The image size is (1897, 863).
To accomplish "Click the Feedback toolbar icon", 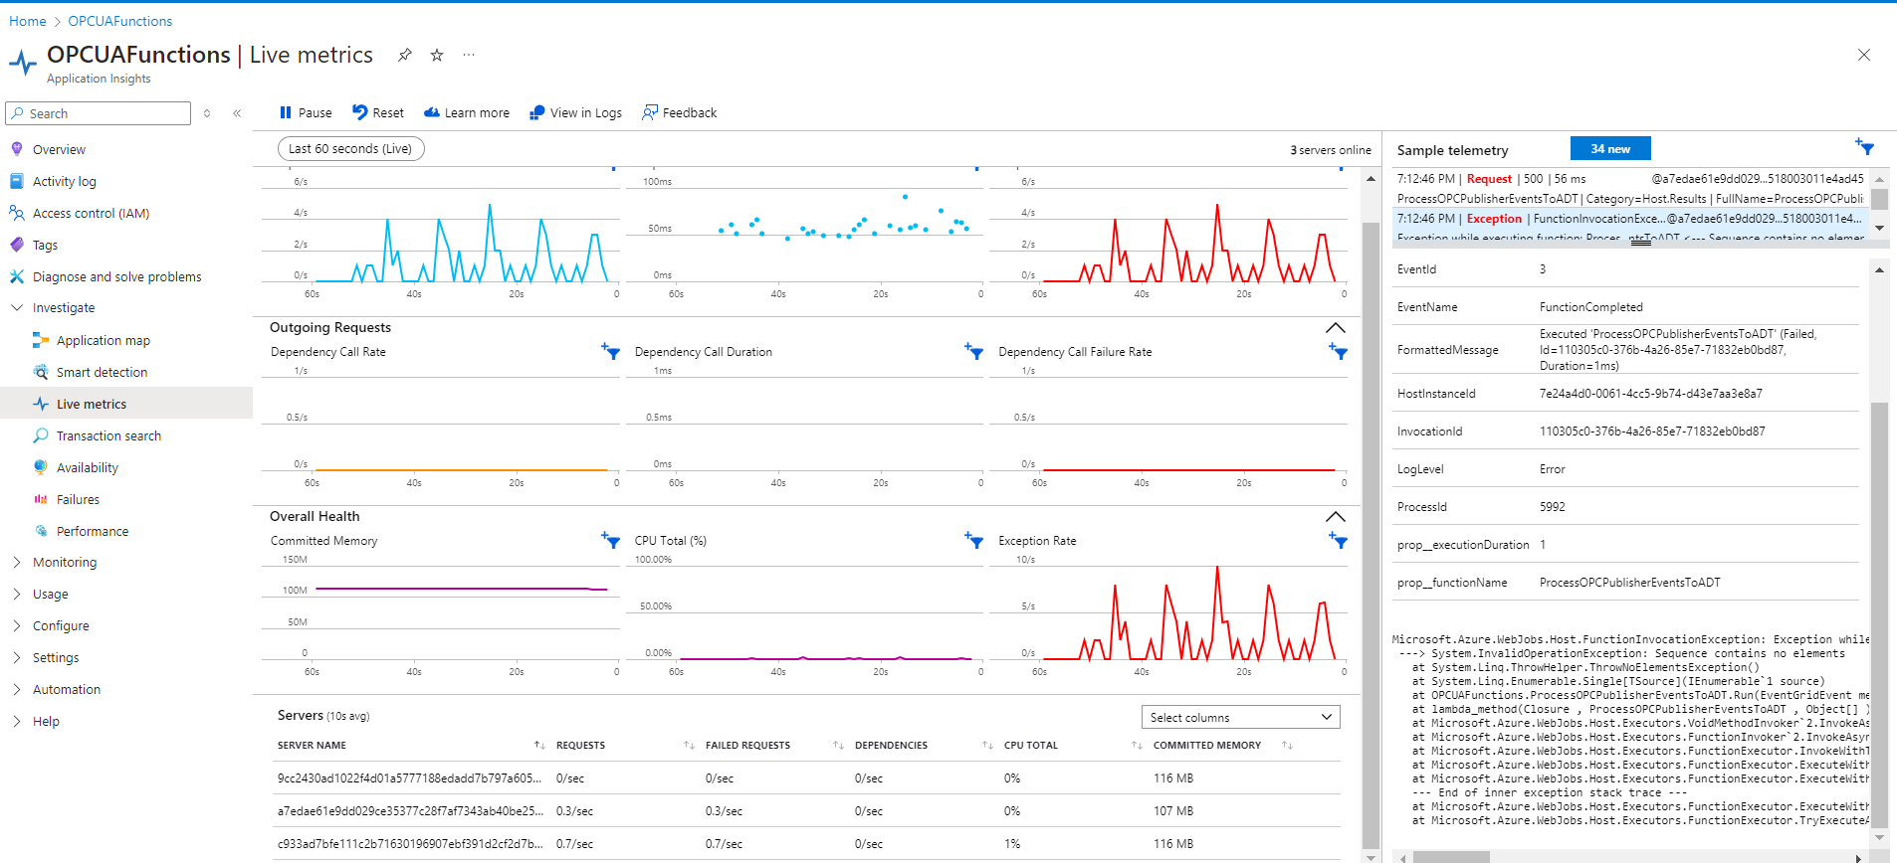I will point(650,112).
